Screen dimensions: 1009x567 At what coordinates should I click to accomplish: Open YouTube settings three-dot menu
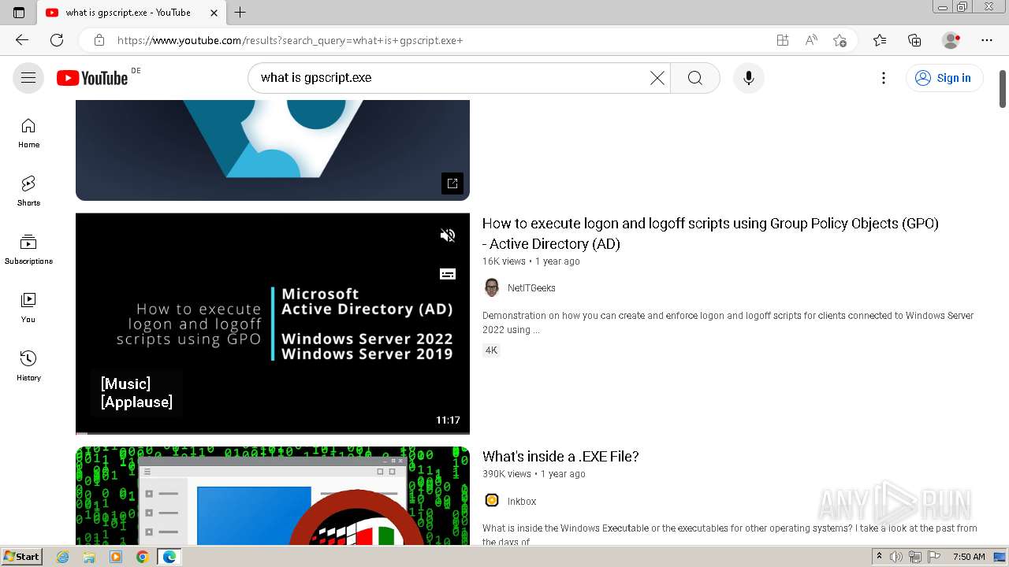click(884, 78)
